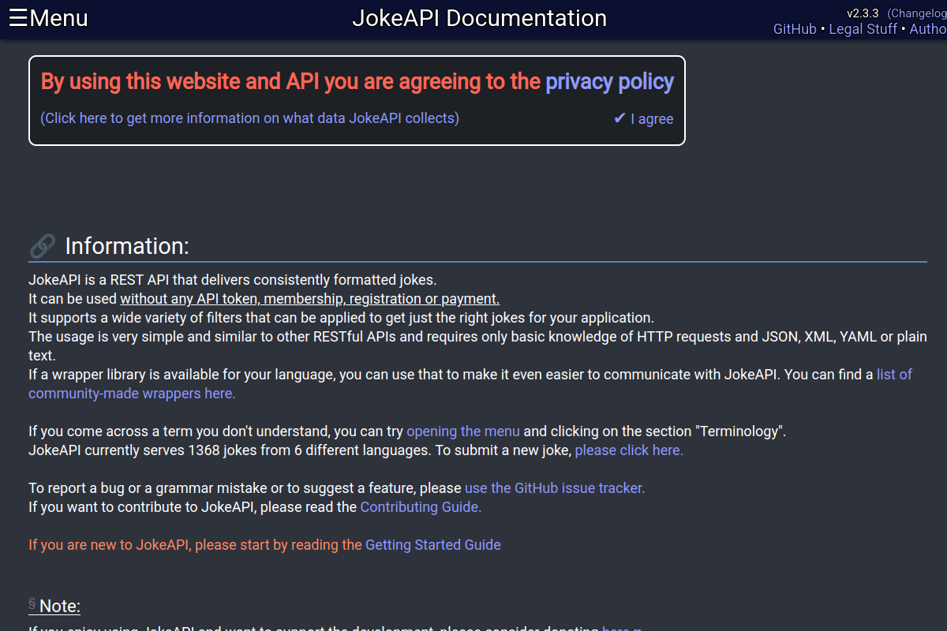Click please click here to submit joke
The image size is (947, 631).
[x=629, y=450]
